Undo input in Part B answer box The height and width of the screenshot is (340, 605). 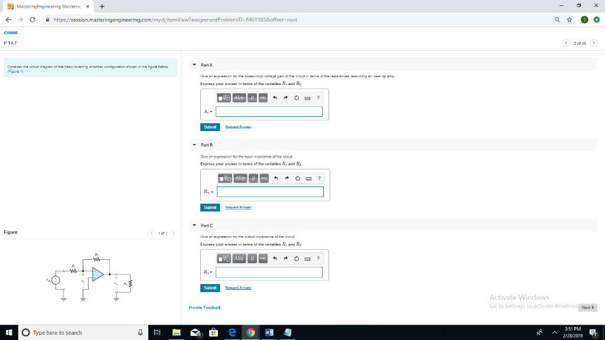275,178
